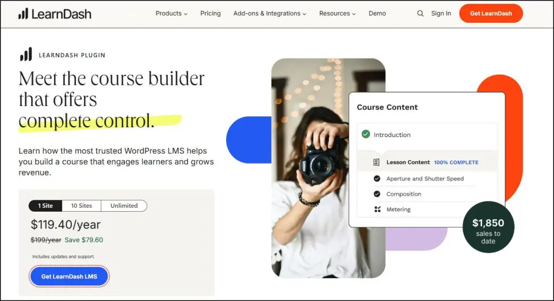Click the Includes updates and support note
554x301 pixels.
[x=64, y=257]
